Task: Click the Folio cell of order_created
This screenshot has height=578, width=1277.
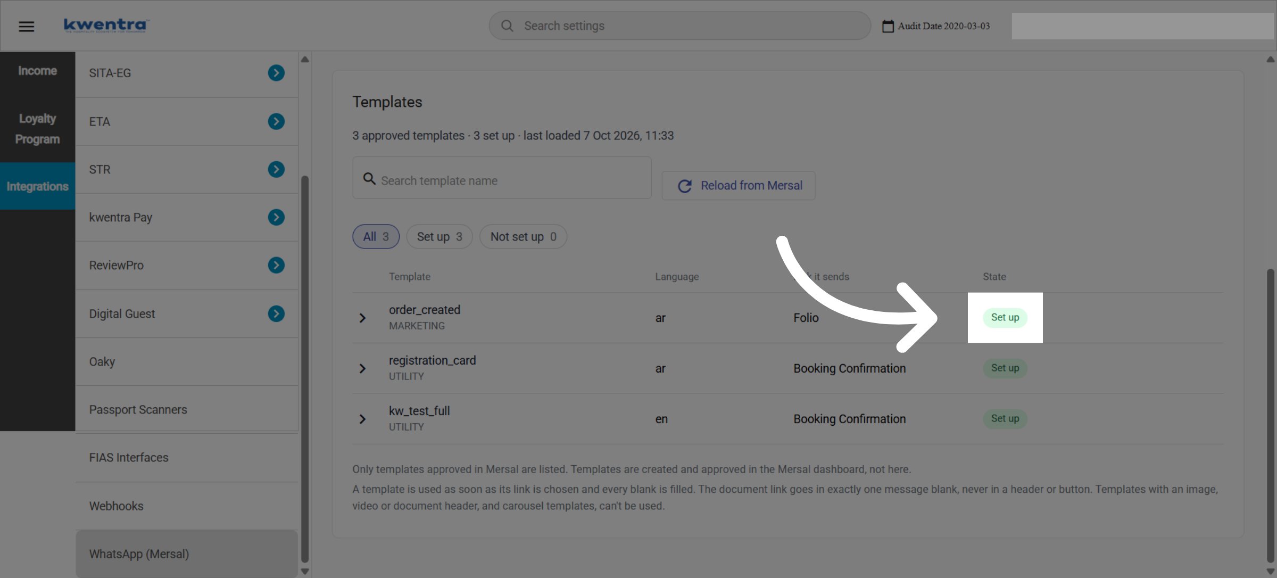Action: (x=806, y=318)
